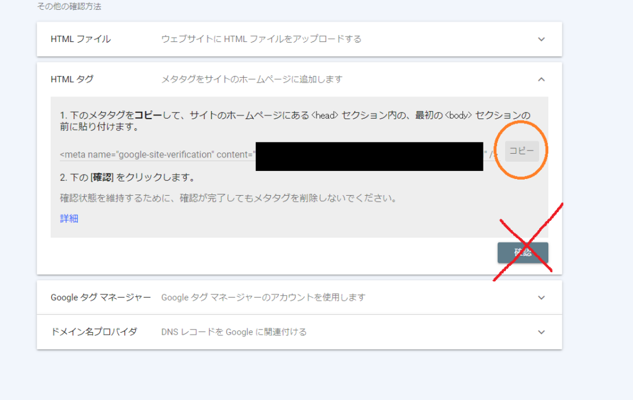Click 'DNS レコードを Google に関連付ける' description
Screen dimensions: 633x400
click(234, 332)
